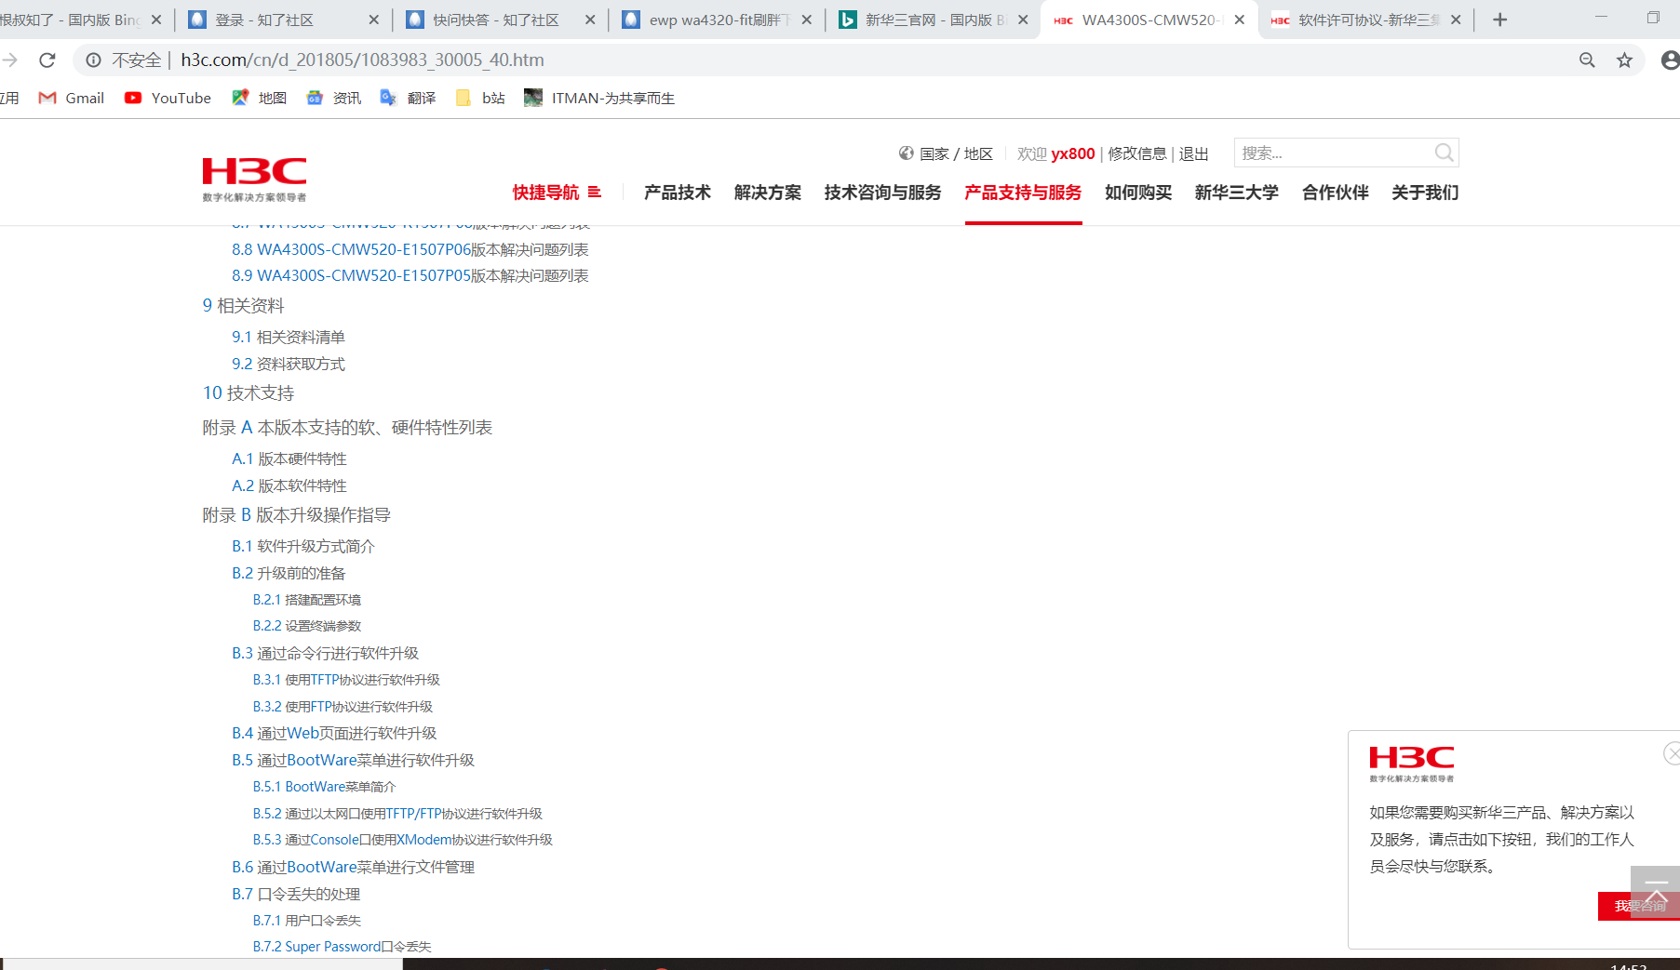Screen dimensions: 1680x970
Task: Open 8.9 WA4300S-CMW520-E1507P05 resolved issues link
Action: [410, 275]
